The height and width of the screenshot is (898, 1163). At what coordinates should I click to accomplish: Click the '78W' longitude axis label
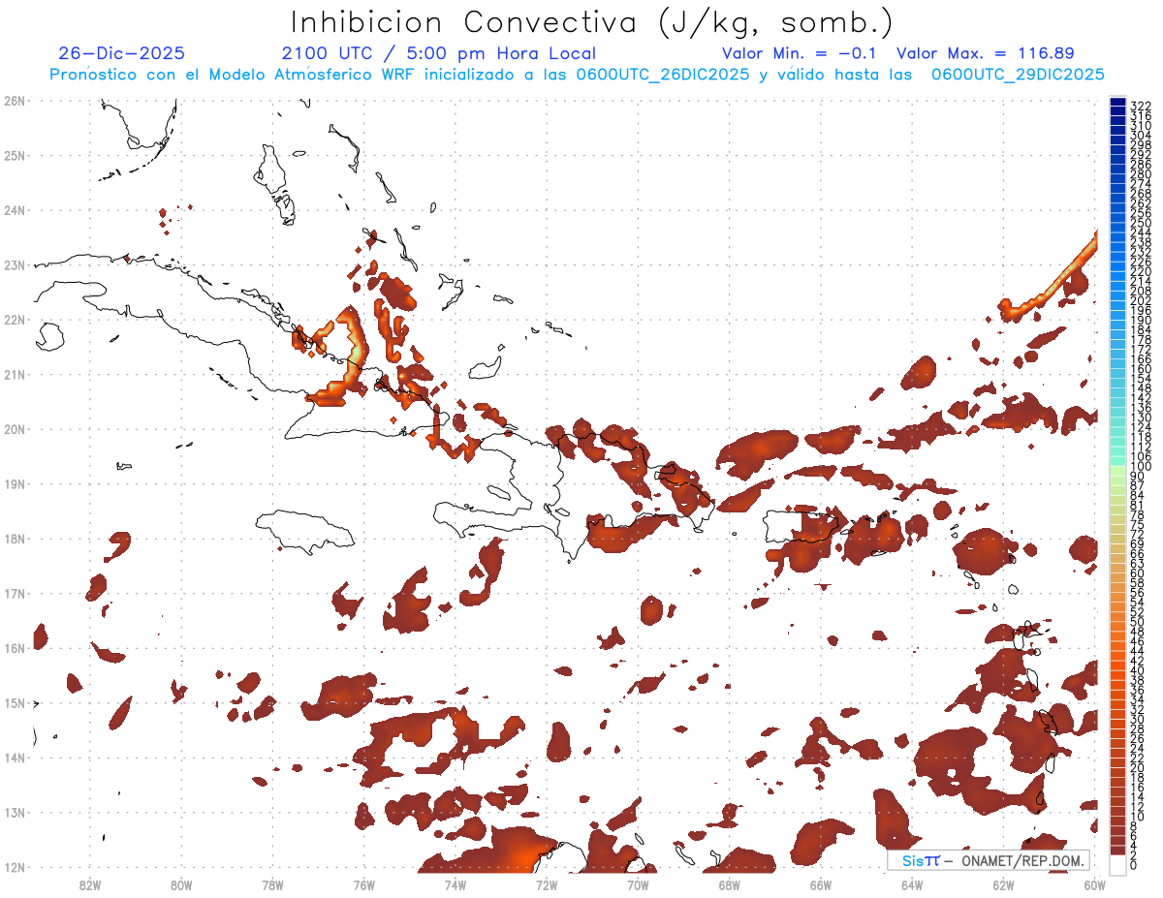coord(272,884)
